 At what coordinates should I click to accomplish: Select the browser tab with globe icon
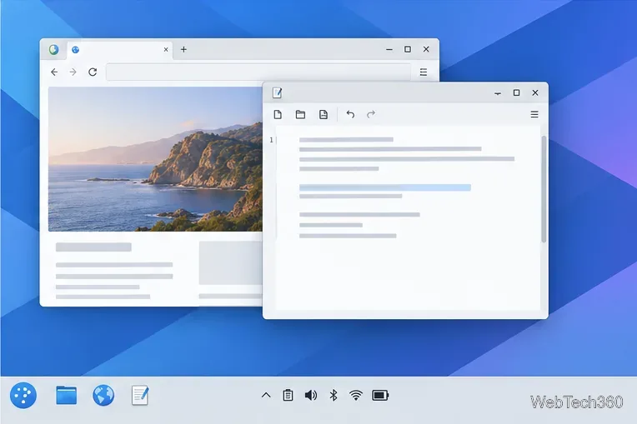click(x=119, y=49)
